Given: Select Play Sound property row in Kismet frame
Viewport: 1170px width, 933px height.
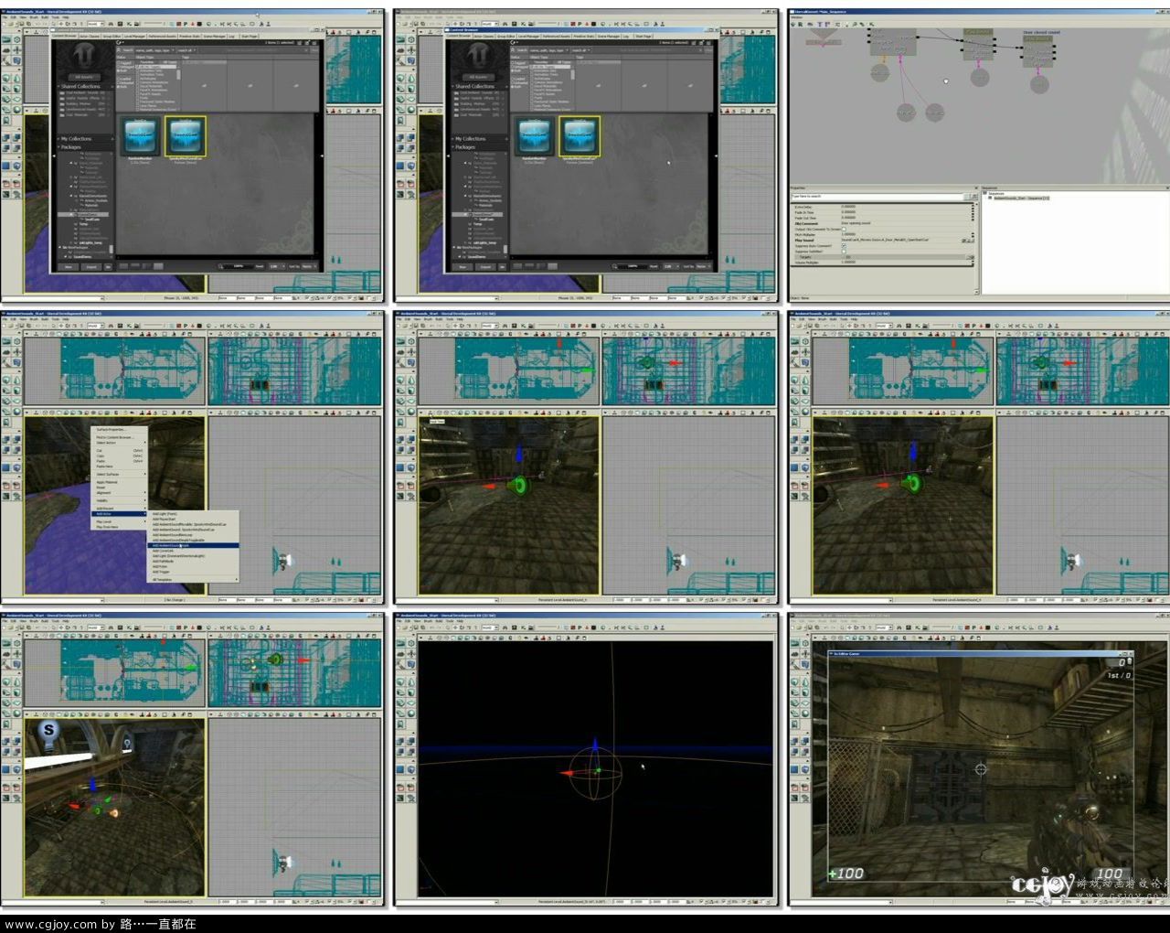Looking at the screenshot, I should pyautogui.click(x=881, y=241).
